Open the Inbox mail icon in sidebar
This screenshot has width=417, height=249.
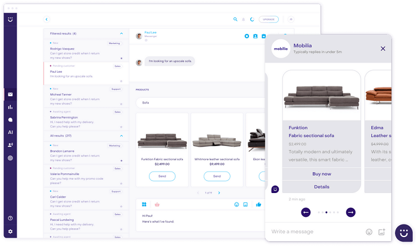[10, 95]
